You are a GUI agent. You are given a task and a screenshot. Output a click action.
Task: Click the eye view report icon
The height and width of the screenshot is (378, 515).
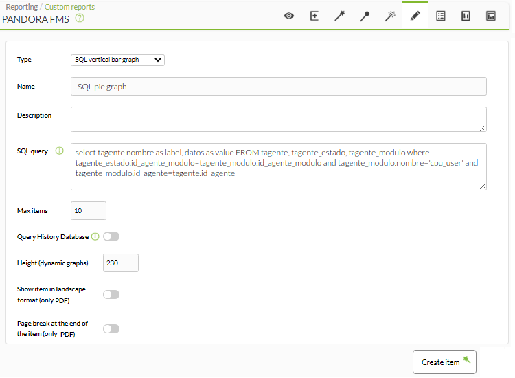[289, 16]
